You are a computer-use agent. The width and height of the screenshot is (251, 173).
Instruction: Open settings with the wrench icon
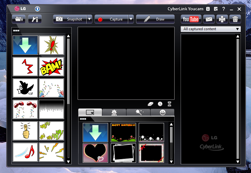35,19
